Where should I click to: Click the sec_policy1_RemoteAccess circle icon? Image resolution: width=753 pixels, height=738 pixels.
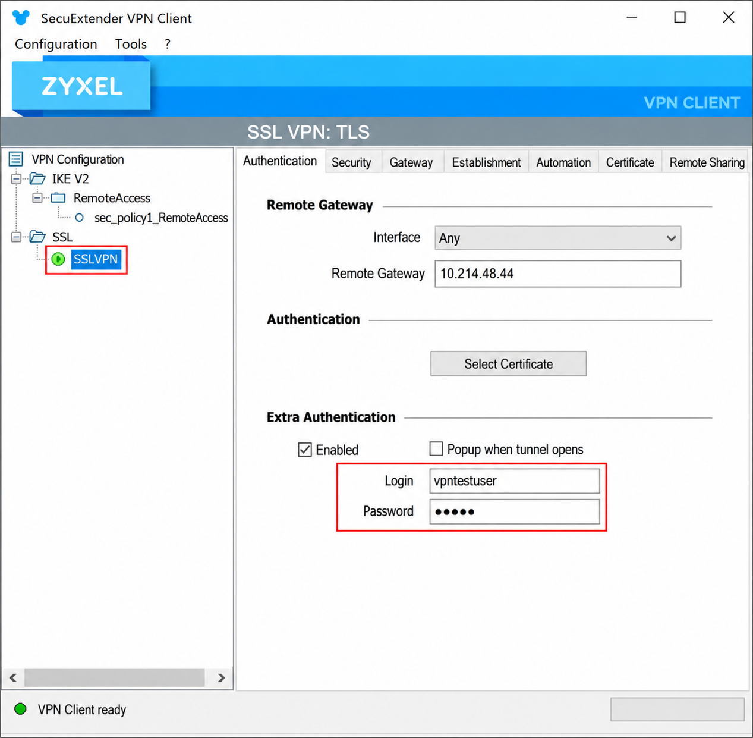click(79, 218)
